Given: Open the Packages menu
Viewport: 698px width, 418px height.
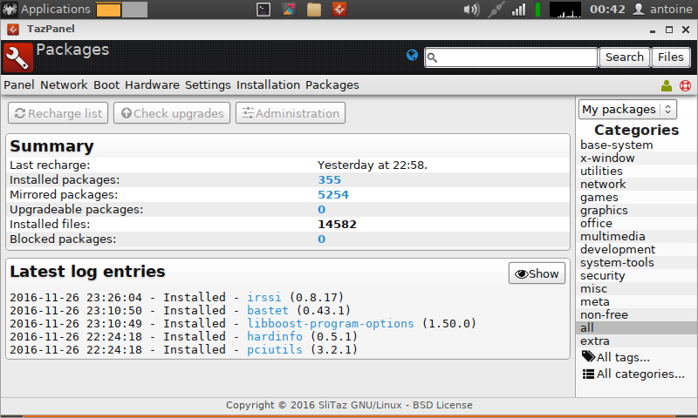Looking at the screenshot, I should click(332, 84).
